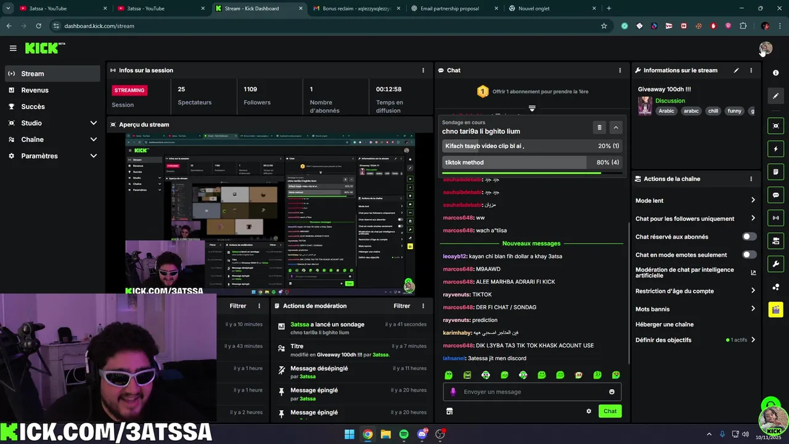789x444 pixels.
Task: Open the profile avatar menu on Kick
Action: point(766,48)
